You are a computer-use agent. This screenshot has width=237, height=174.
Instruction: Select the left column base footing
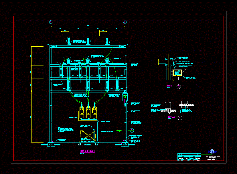51,145
